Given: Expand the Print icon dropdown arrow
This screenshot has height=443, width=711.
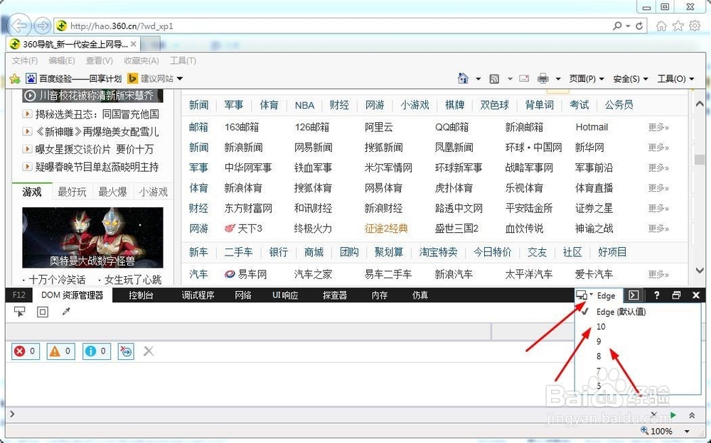Looking at the screenshot, I should coord(558,79).
